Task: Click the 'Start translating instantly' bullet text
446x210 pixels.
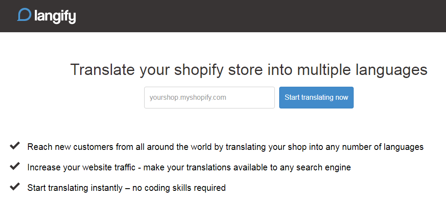Action: tap(126, 188)
